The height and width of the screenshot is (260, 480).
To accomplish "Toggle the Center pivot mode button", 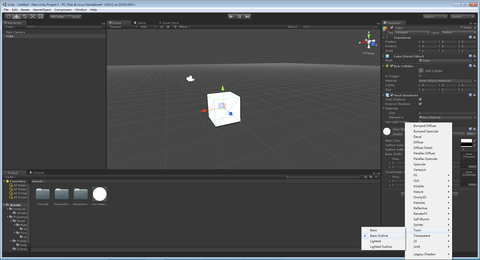I will pyautogui.click(x=58, y=17).
